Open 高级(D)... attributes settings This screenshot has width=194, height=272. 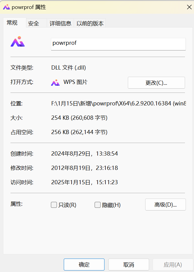pyautogui.click(x=166, y=205)
